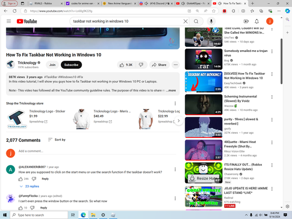The height and width of the screenshot is (219, 292).
Task: Switch to New Anime Vanguards tab
Action: [x=120, y=4]
